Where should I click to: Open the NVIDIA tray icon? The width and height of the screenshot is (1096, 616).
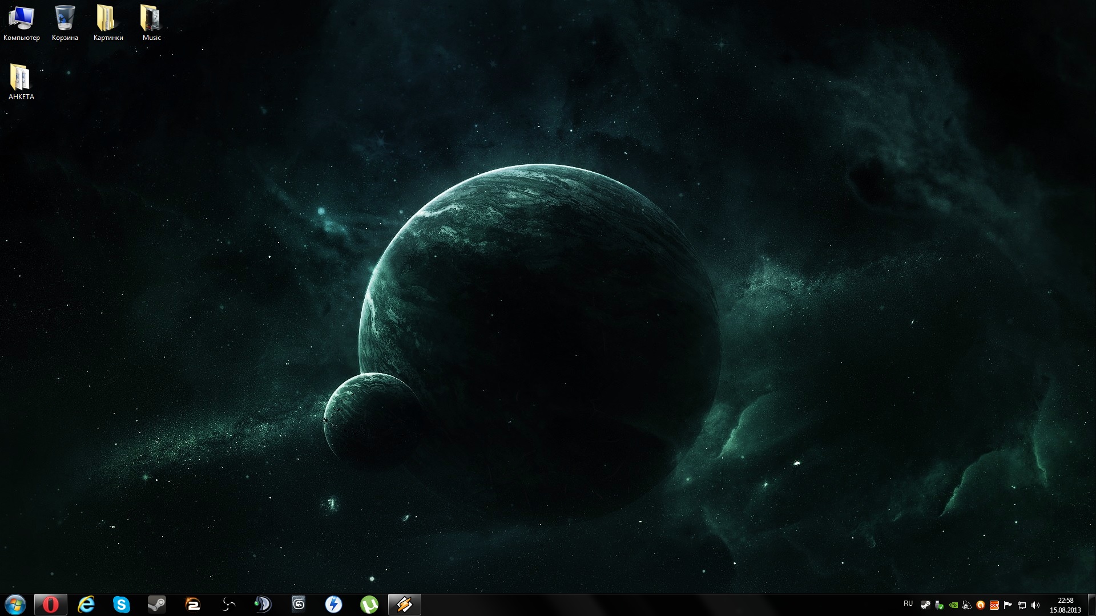click(953, 605)
